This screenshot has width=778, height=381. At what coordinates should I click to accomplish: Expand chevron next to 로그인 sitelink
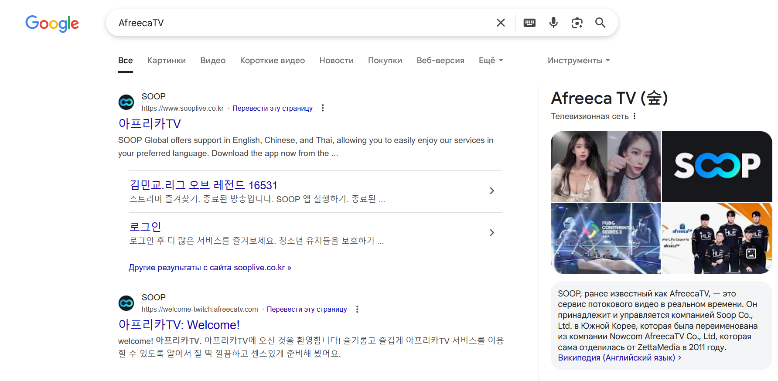[x=492, y=233]
